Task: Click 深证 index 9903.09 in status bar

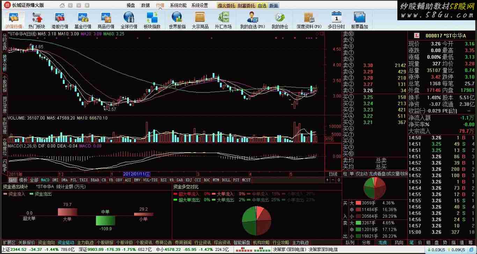Action: click(x=91, y=250)
